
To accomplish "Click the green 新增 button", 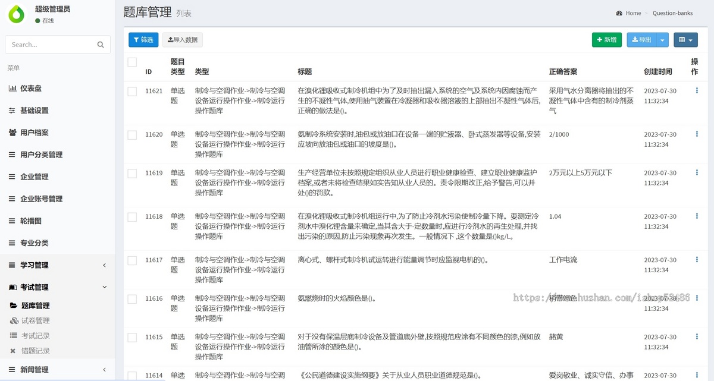I will click(607, 40).
